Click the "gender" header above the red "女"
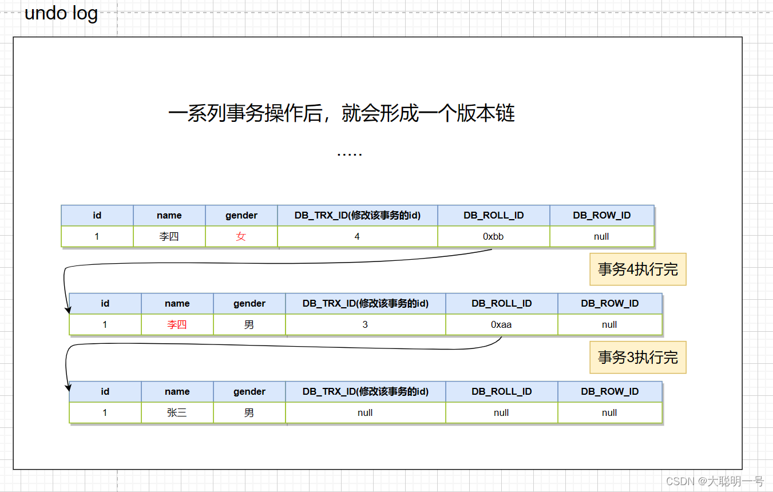Image resolution: width=773 pixels, height=492 pixels. pyautogui.click(x=241, y=216)
